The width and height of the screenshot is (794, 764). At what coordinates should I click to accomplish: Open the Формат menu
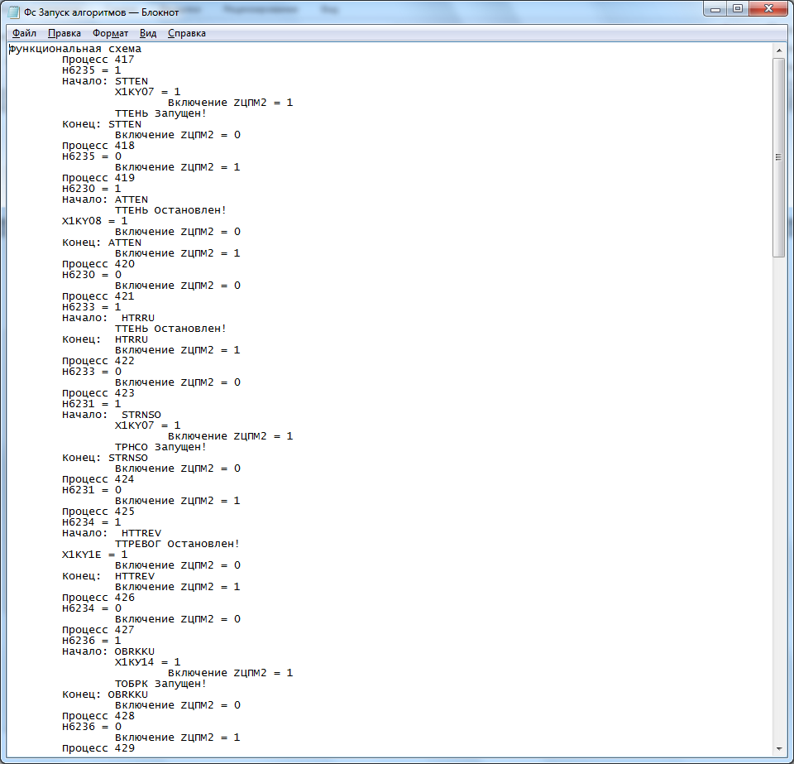110,33
